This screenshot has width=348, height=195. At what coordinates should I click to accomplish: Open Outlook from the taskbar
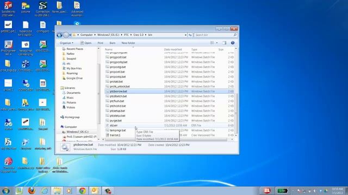95,191
